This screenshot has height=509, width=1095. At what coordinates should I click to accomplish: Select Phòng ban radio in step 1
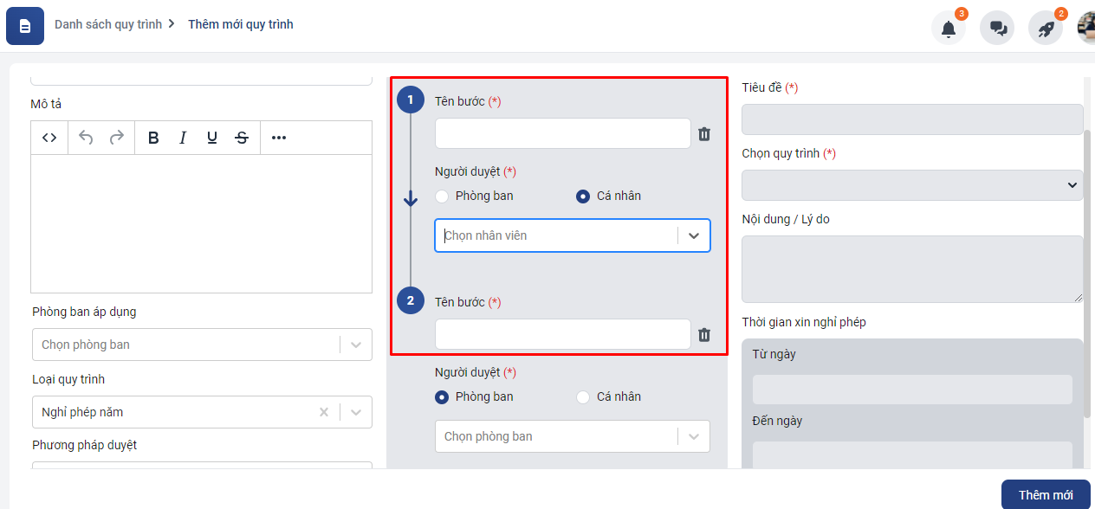click(x=443, y=197)
